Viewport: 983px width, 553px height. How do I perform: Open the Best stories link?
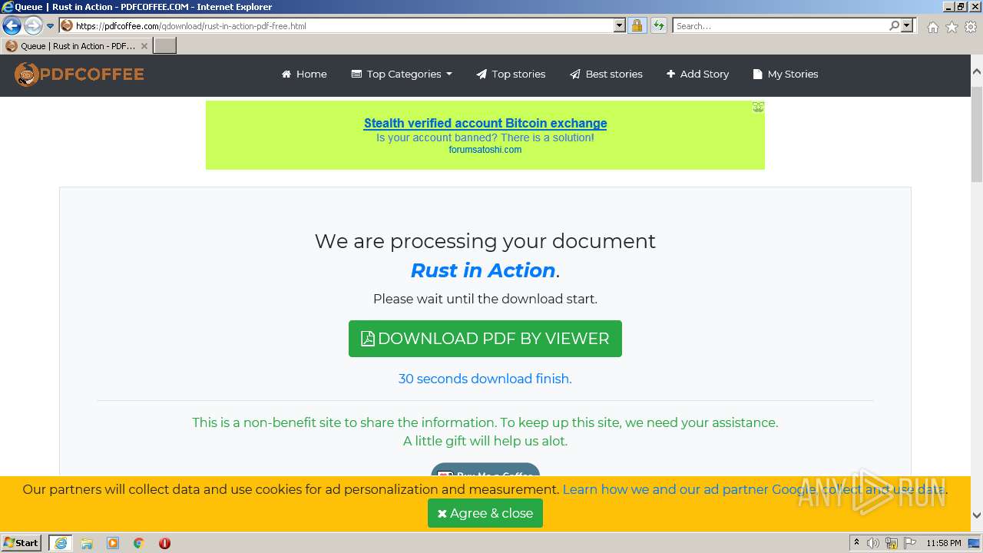606,75
